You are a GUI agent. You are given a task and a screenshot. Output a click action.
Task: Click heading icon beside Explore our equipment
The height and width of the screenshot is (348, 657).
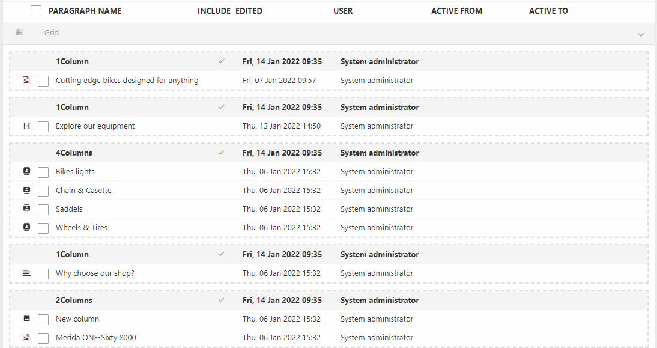tap(26, 126)
